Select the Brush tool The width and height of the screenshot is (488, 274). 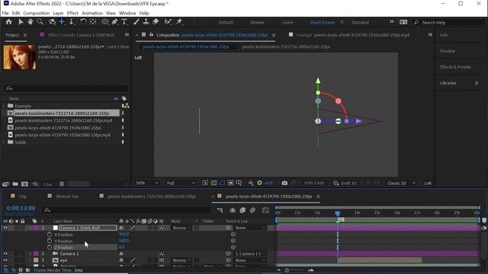pos(136,22)
